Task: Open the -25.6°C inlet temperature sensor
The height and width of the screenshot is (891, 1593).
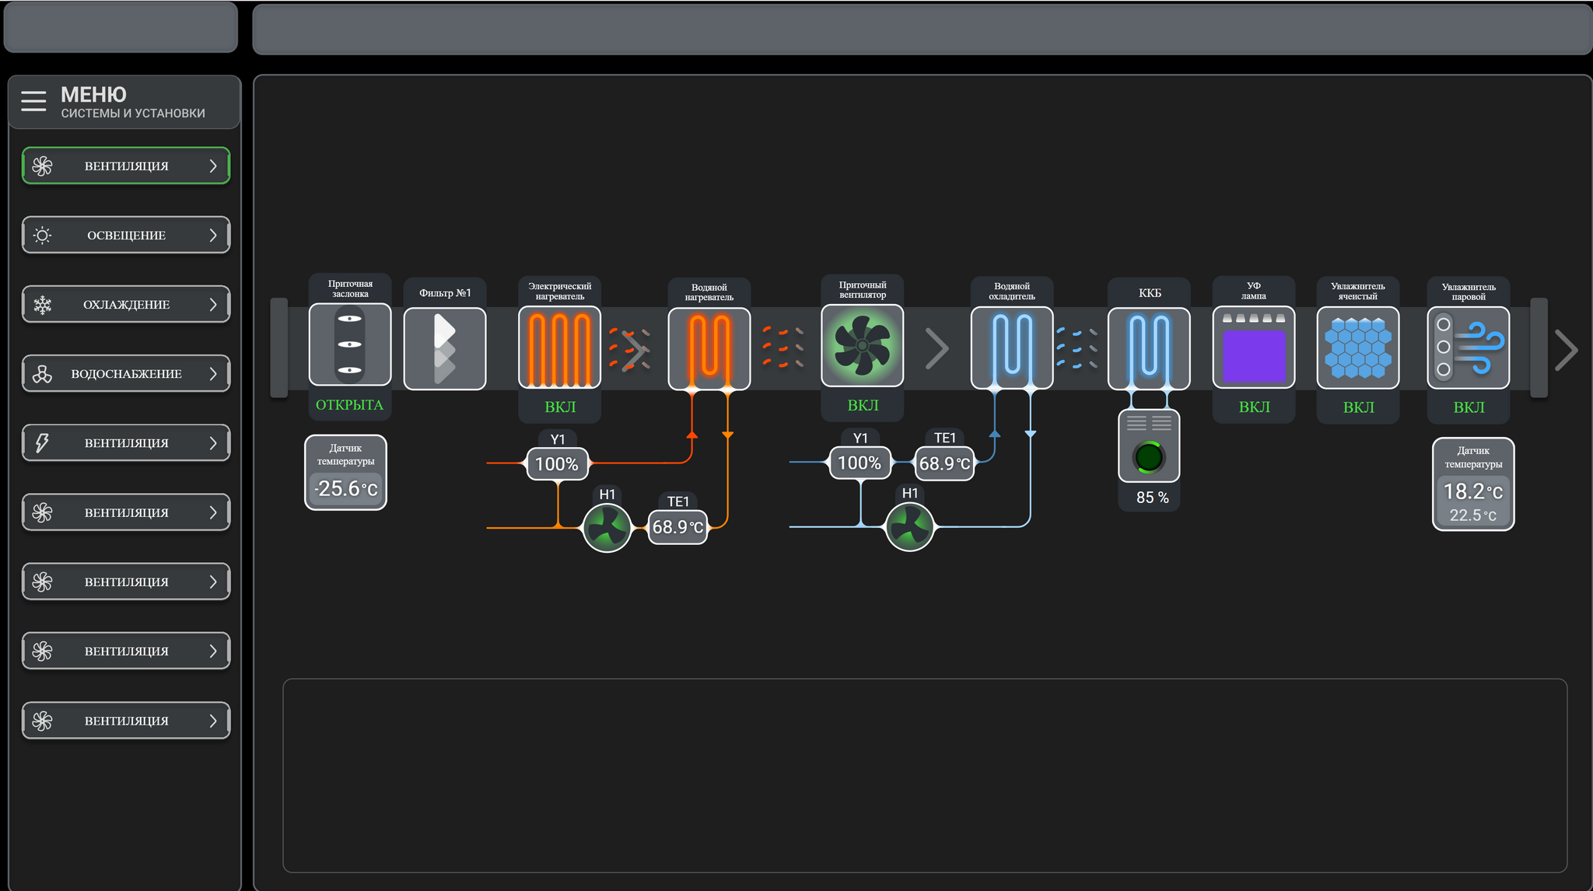Action: (345, 473)
